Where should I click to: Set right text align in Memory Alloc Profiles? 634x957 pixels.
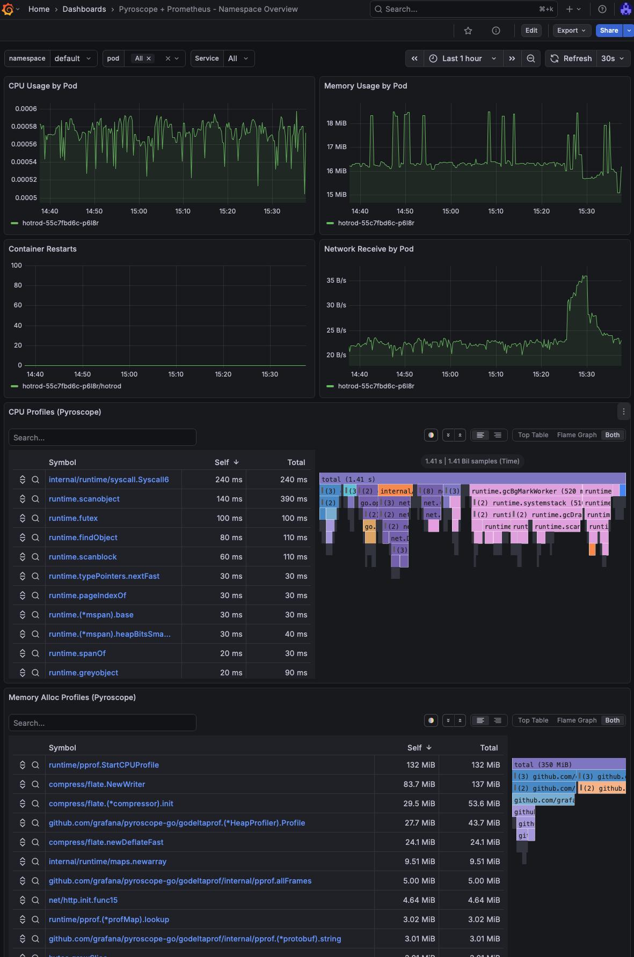tap(498, 720)
